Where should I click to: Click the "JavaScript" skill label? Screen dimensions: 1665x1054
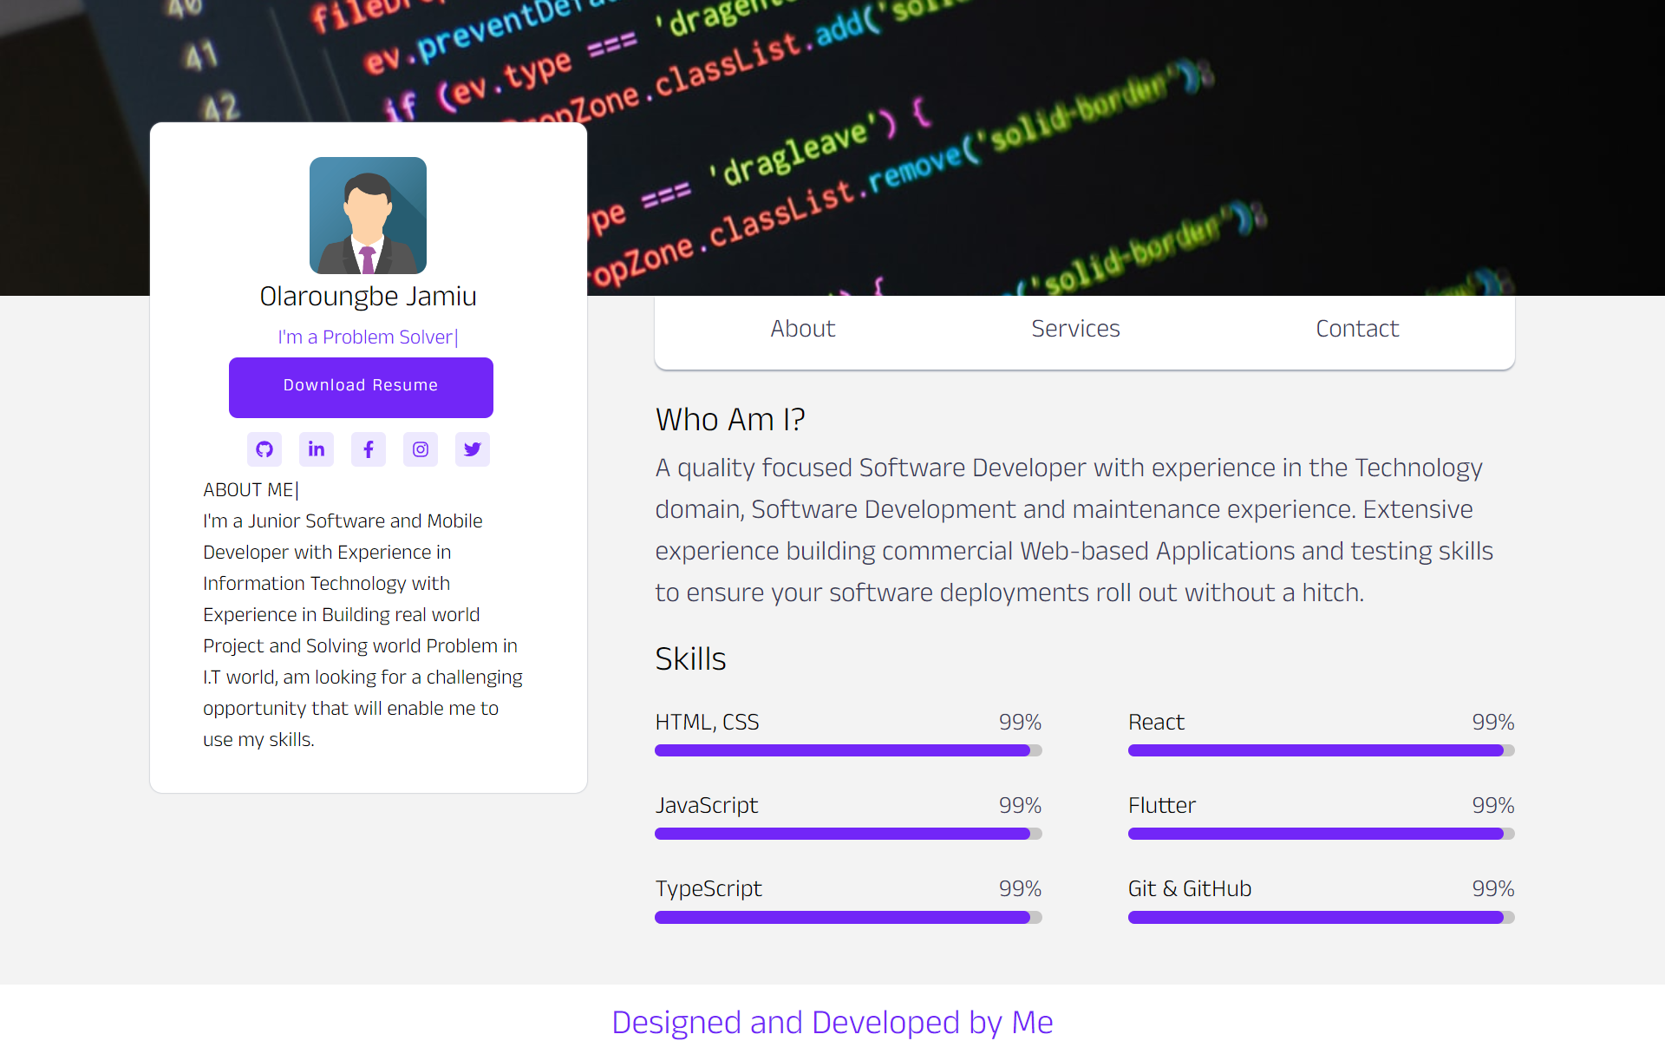706,805
